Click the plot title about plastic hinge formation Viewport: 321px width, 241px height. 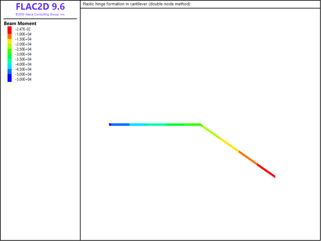[x=136, y=4]
